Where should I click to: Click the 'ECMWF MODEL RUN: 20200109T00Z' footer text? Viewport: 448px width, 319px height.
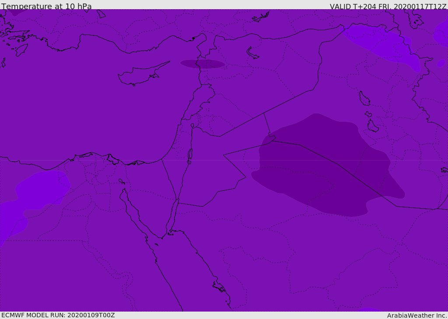pyautogui.click(x=58, y=315)
